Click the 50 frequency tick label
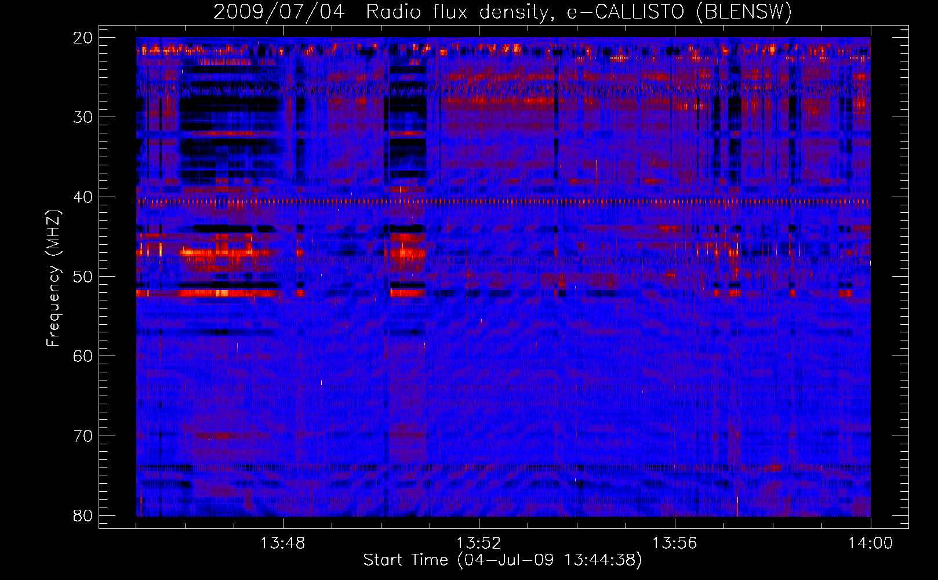The height and width of the screenshot is (580, 938). coord(83,277)
